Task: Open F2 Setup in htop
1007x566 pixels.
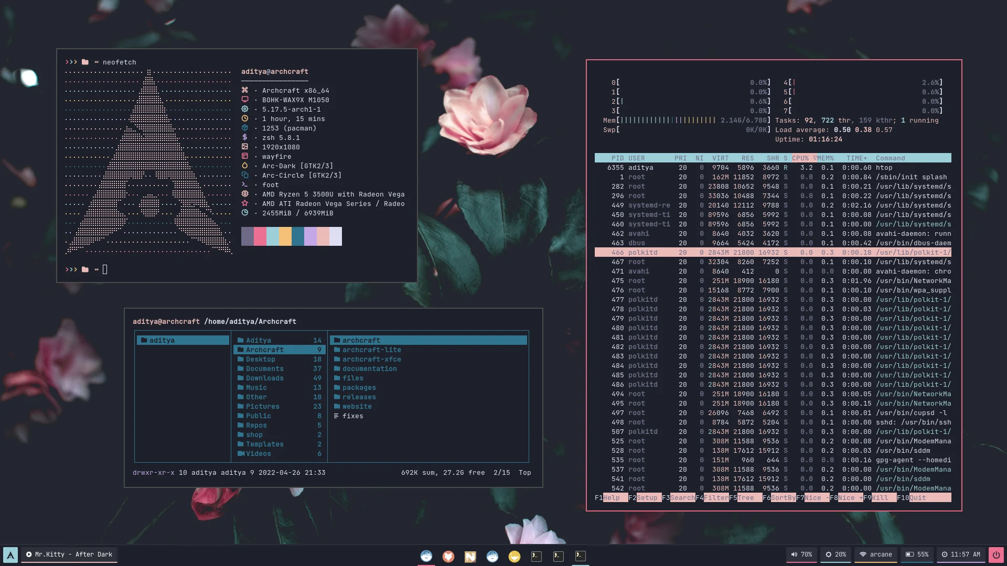Action: pos(645,498)
